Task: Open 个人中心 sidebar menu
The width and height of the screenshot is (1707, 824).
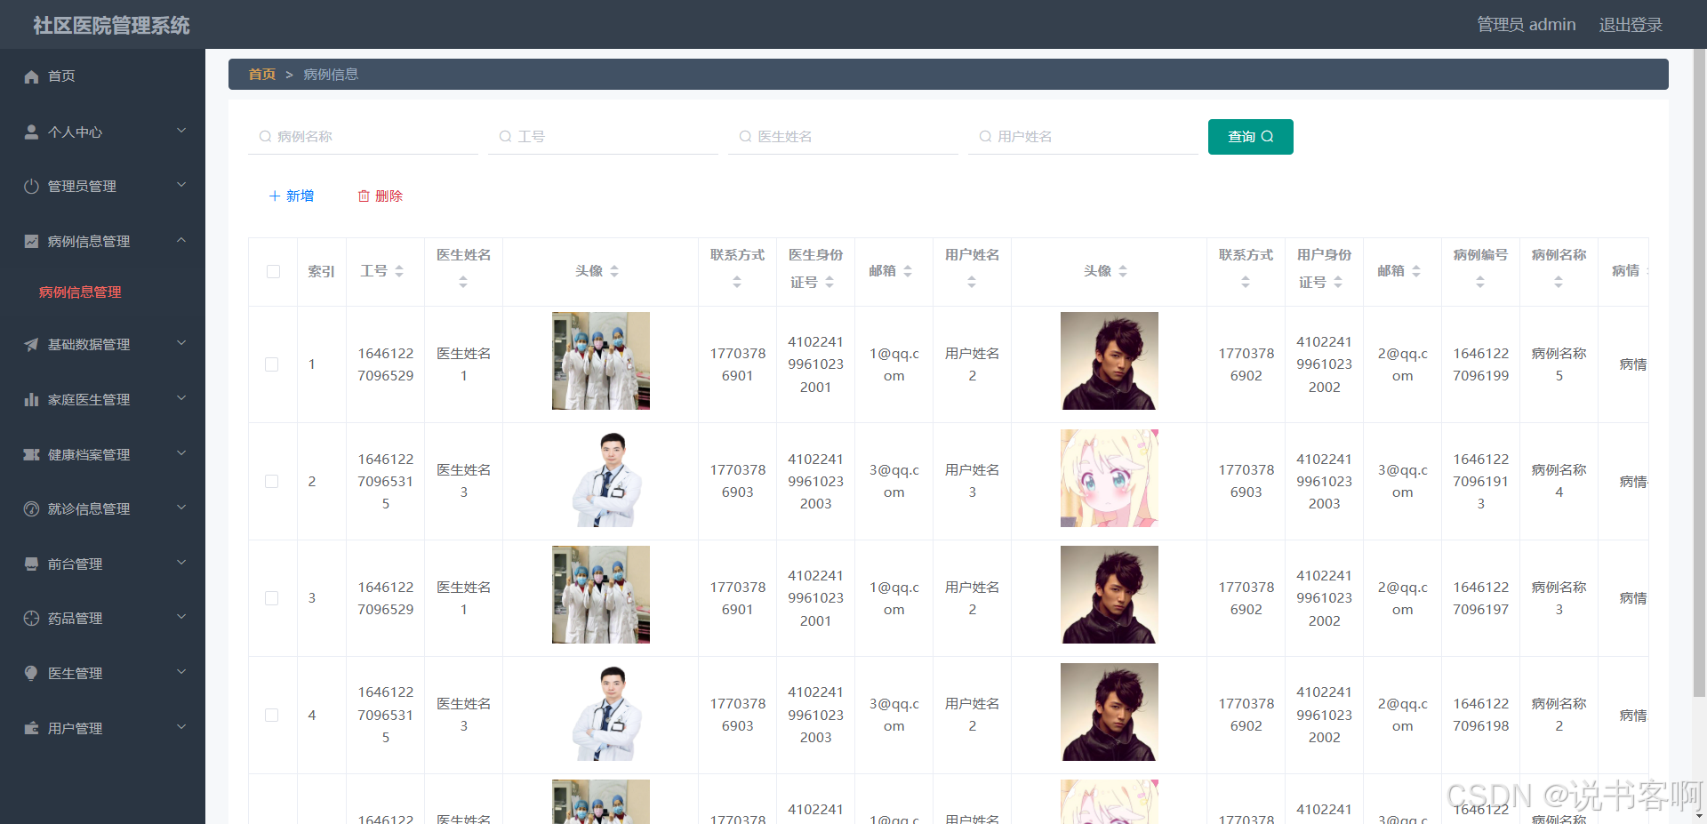Action: 102,132
